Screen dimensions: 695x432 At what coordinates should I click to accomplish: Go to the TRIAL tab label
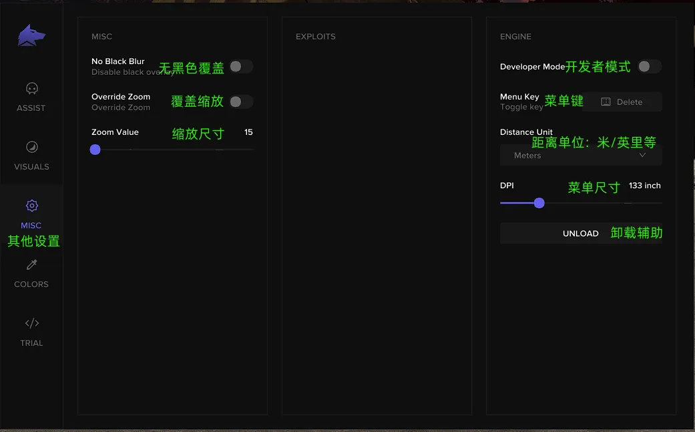(31, 343)
